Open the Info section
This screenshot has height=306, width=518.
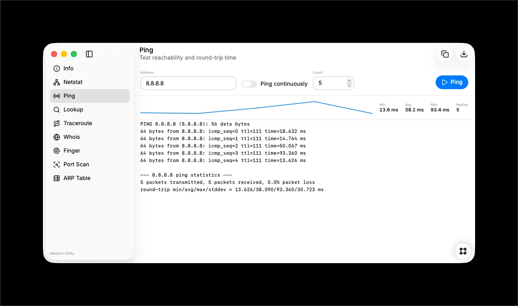[90, 69]
